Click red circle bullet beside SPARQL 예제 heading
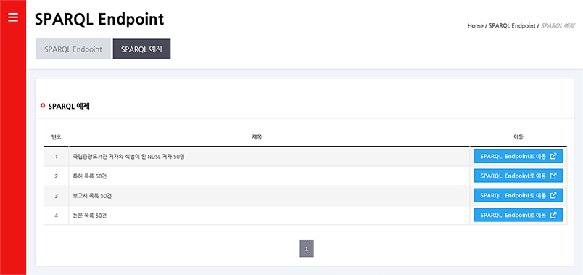Viewport: 583px width, 275px height. (42, 106)
